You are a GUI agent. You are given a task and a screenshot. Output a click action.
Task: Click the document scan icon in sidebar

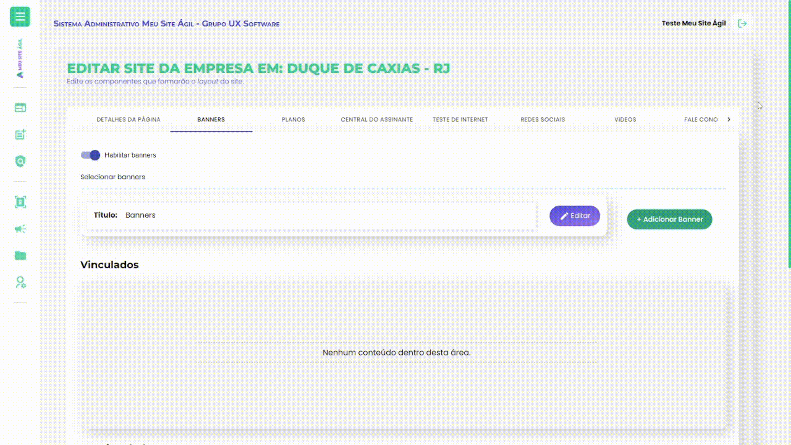click(19, 202)
